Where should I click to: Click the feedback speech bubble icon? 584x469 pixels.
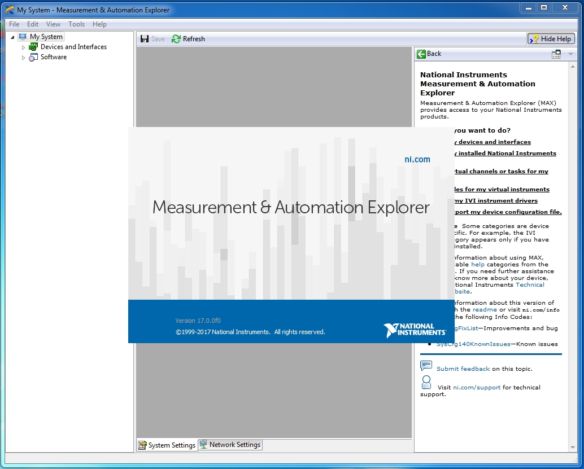(426, 366)
